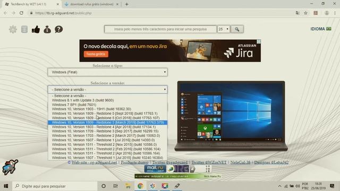Click the translate page icon in the address bar
This screenshot has height=191, width=340.
pyautogui.click(x=297, y=13)
